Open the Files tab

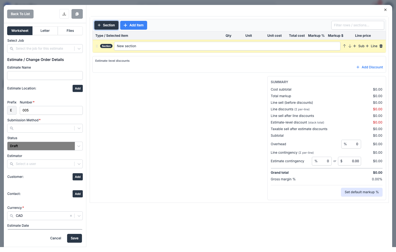[70, 31]
